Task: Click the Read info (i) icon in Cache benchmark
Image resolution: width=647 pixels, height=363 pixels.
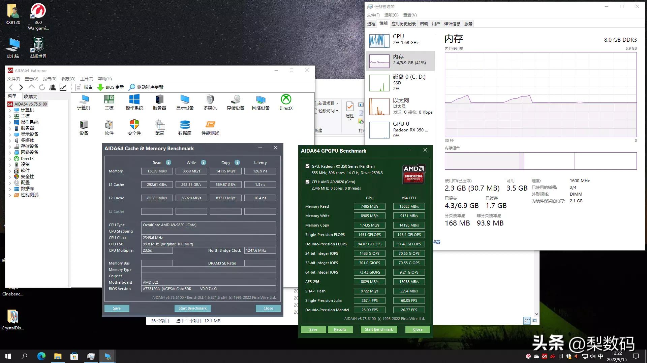Action: 168,162
